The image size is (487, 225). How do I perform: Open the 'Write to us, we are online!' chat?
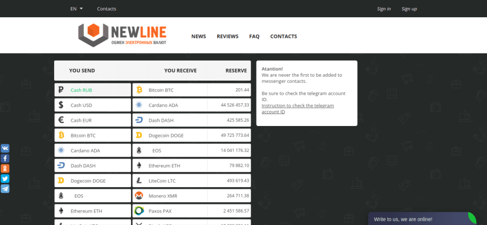(x=423, y=219)
